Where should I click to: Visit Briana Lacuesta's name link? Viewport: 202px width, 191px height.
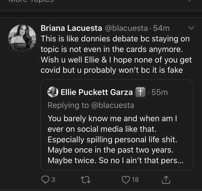(x=71, y=28)
